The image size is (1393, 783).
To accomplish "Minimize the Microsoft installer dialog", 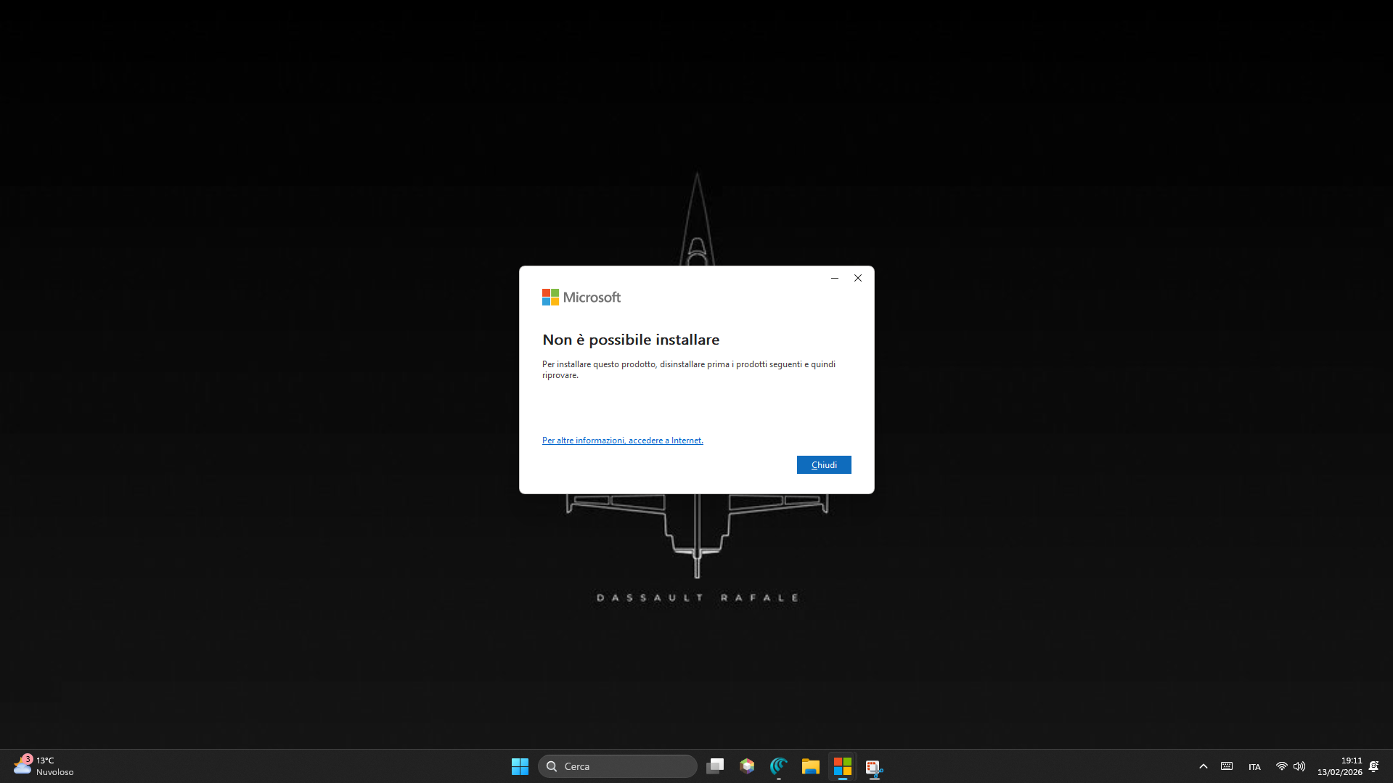I will tap(834, 278).
